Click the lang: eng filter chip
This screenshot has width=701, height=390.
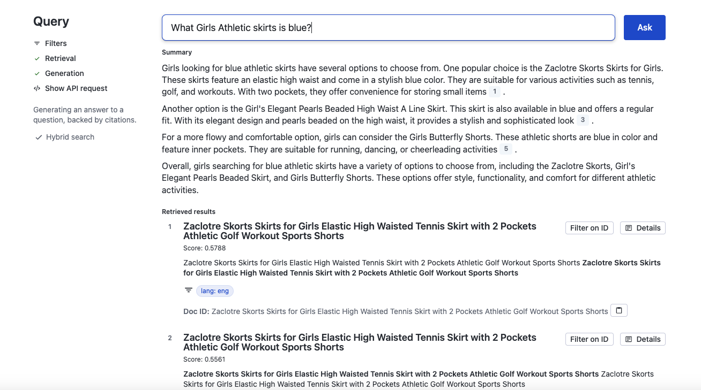click(215, 291)
